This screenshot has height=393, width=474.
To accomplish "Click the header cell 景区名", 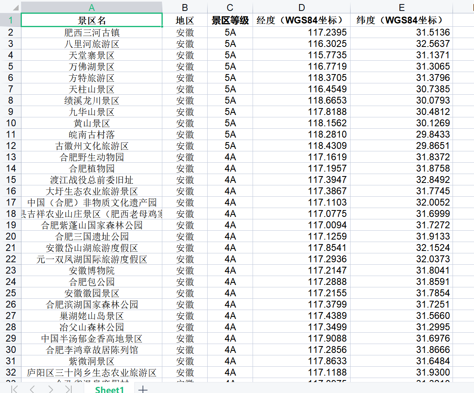I will click(x=91, y=20).
